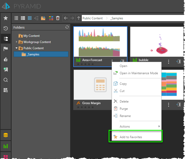The width and height of the screenshot is (185, 159).
Task: Expand the Workgroup Content folder
Action: [17, 42]
